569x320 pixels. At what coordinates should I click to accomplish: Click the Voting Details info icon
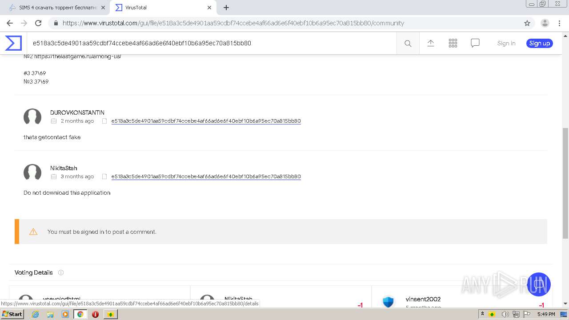(x=61, y=272)
